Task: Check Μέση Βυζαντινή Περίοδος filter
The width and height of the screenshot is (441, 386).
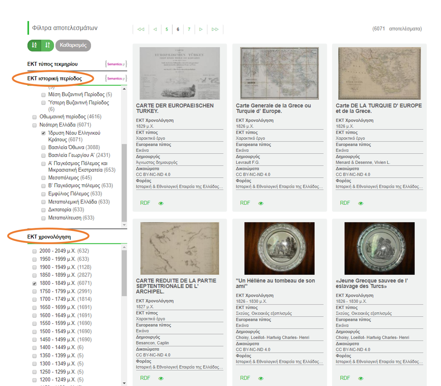Action: [43, 95]
